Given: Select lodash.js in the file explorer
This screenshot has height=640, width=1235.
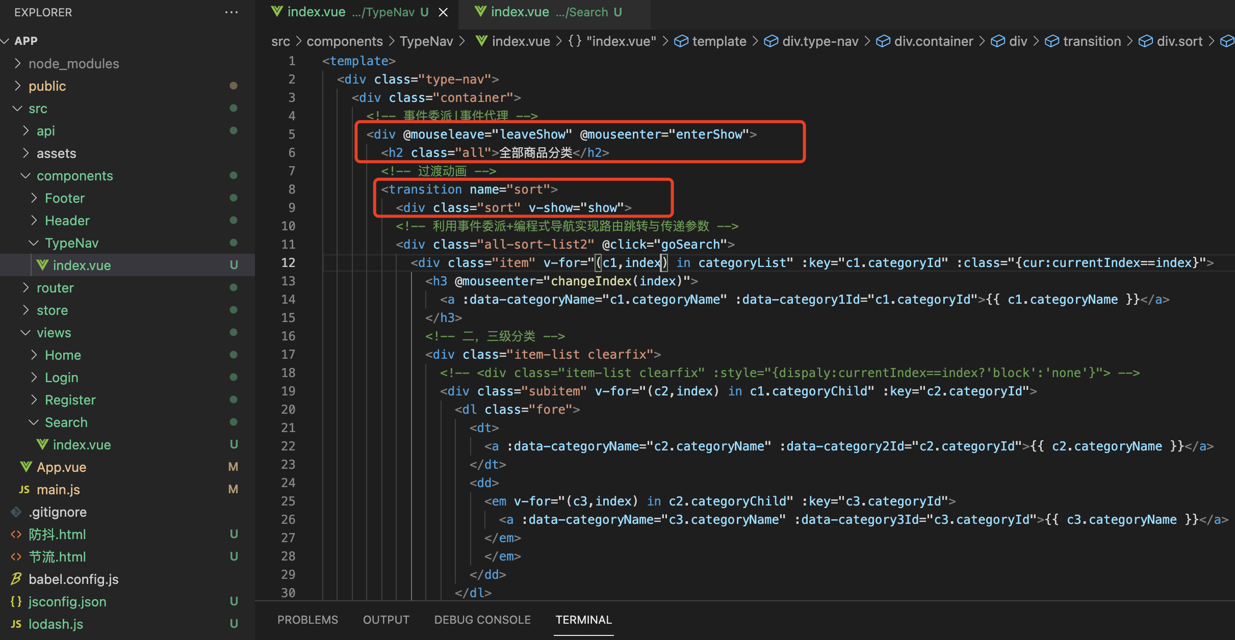Looking at the screenshot, I should pyautogui.click(x=56, y=624).
